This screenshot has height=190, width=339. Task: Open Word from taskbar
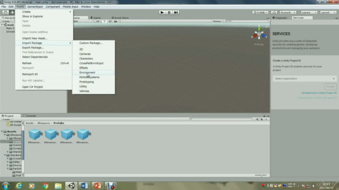pos(84,186)
